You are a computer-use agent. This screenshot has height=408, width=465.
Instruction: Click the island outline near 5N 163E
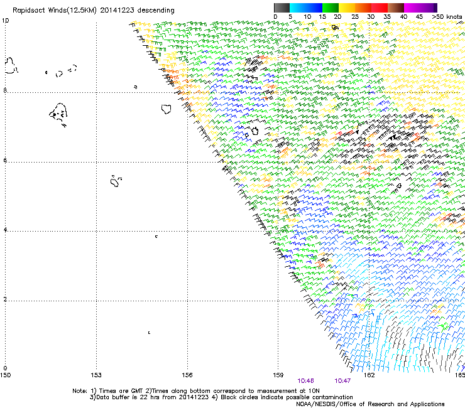[399, 186]
